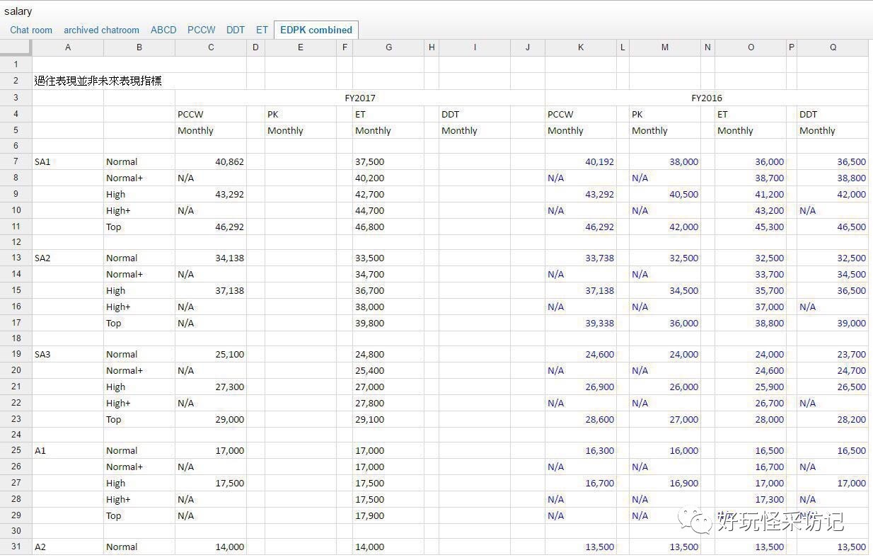Click value 38,000 in row 7 PK column

(665, 161)
